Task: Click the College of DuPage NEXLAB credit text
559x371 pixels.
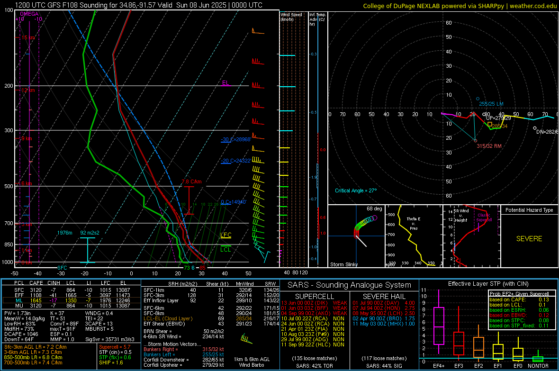Action: [x=460, y=6]
